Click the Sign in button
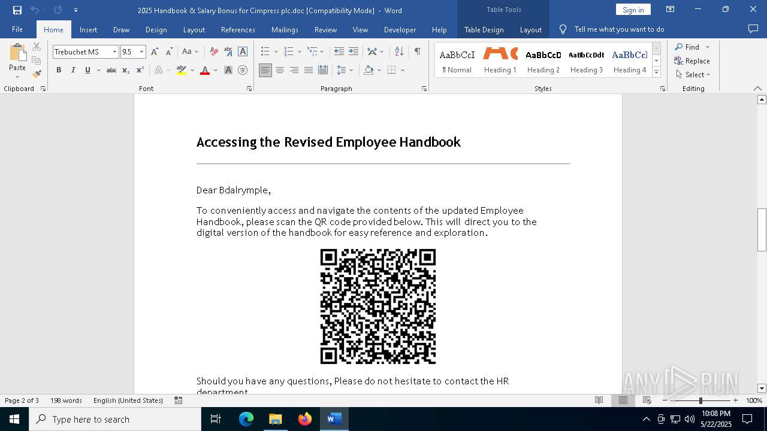767x431 pixels. (633, 10)
